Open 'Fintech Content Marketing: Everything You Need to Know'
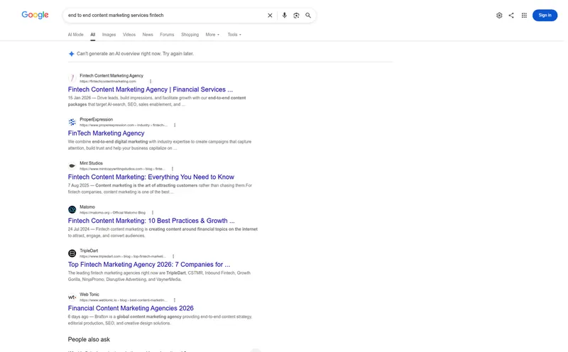This screenshot has width=568, height=352. pos(151,177)
